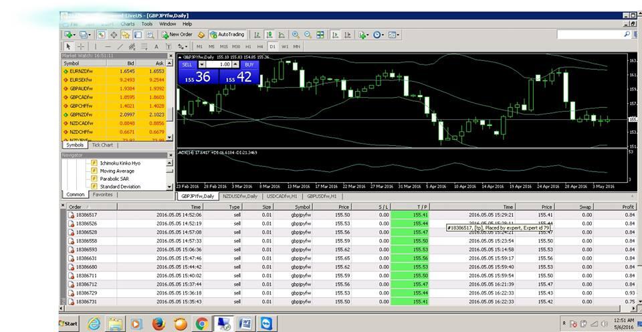Sort orders by the Profit column header

pyautogui.click(x=619, y=207)
